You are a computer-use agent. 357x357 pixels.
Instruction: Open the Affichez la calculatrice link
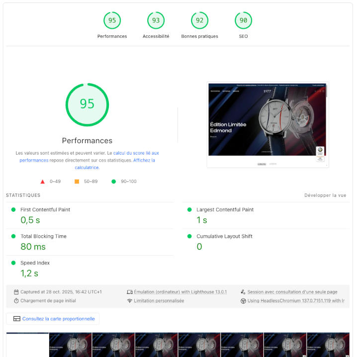click(144, 161)
